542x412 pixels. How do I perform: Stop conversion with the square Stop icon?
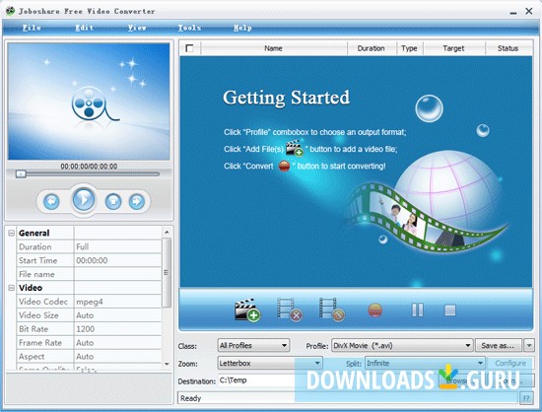[449, 310]
